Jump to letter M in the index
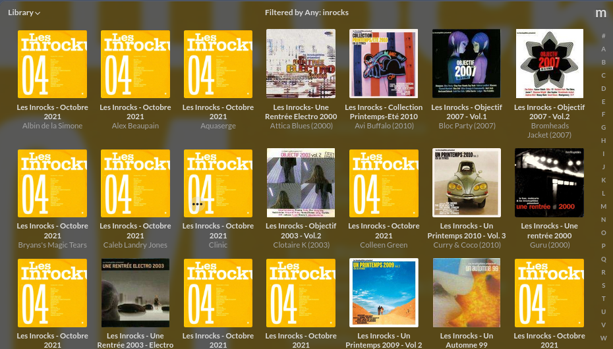The height and width of the screenshot is (349, 613). [604, 206]
